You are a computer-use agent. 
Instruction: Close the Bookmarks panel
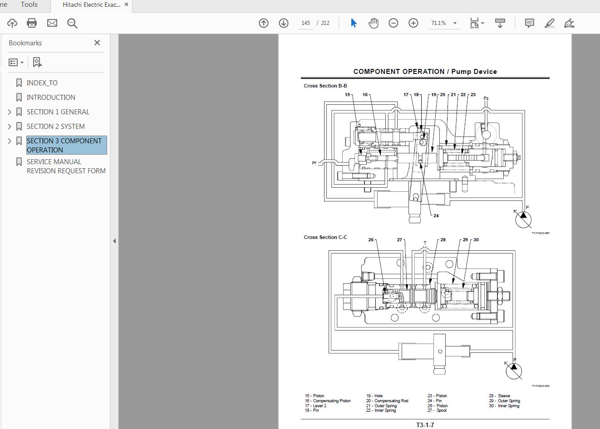pos(97,43)
